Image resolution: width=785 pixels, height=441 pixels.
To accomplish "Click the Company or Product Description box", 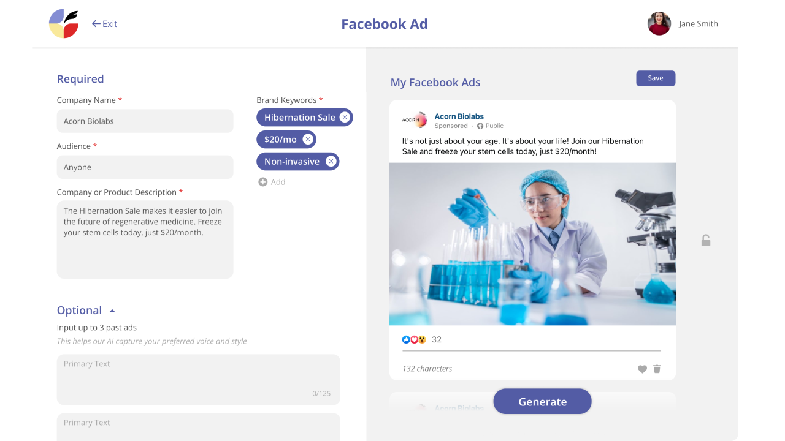I will (145, 239).
